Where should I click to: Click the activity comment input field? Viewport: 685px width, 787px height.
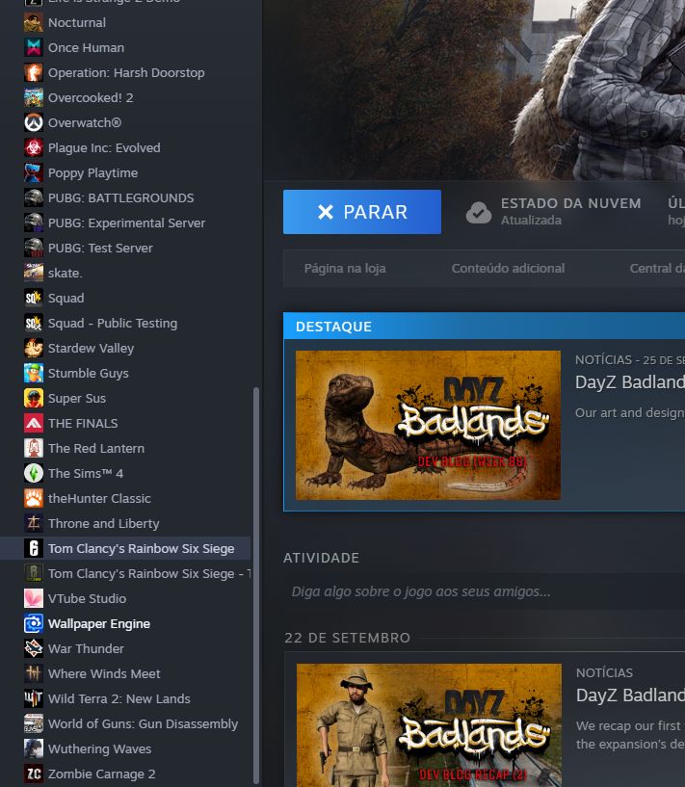(x=484, y=591)
